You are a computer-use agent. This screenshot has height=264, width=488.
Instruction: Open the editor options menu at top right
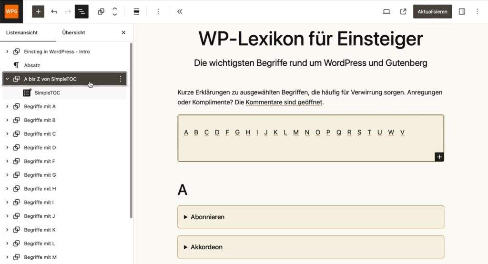pyautogui.click(x=477, y=11)
